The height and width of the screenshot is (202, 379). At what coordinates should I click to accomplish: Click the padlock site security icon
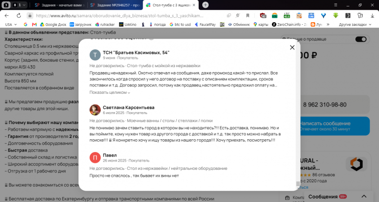click(x=30, y=15)
